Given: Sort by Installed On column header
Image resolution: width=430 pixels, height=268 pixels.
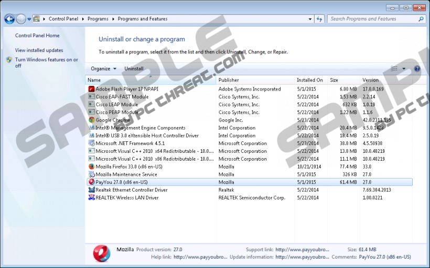Looking at the screenshot, I should [311, 80].
